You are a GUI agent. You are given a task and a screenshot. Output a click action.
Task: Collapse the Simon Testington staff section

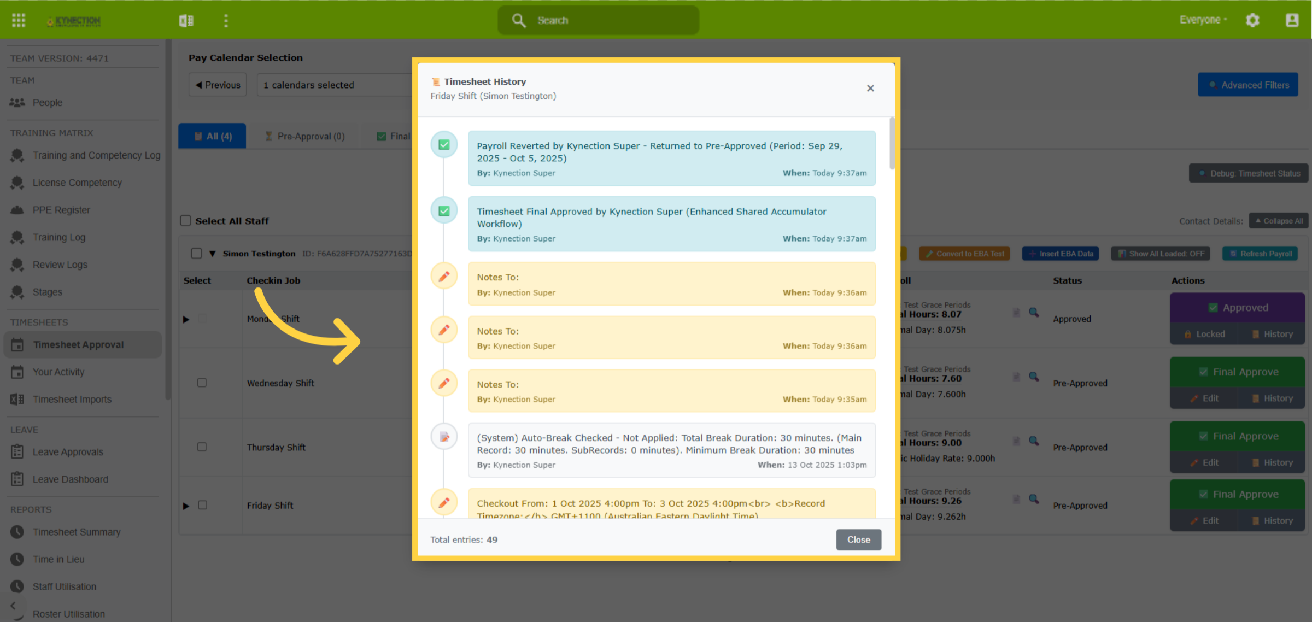212,254
